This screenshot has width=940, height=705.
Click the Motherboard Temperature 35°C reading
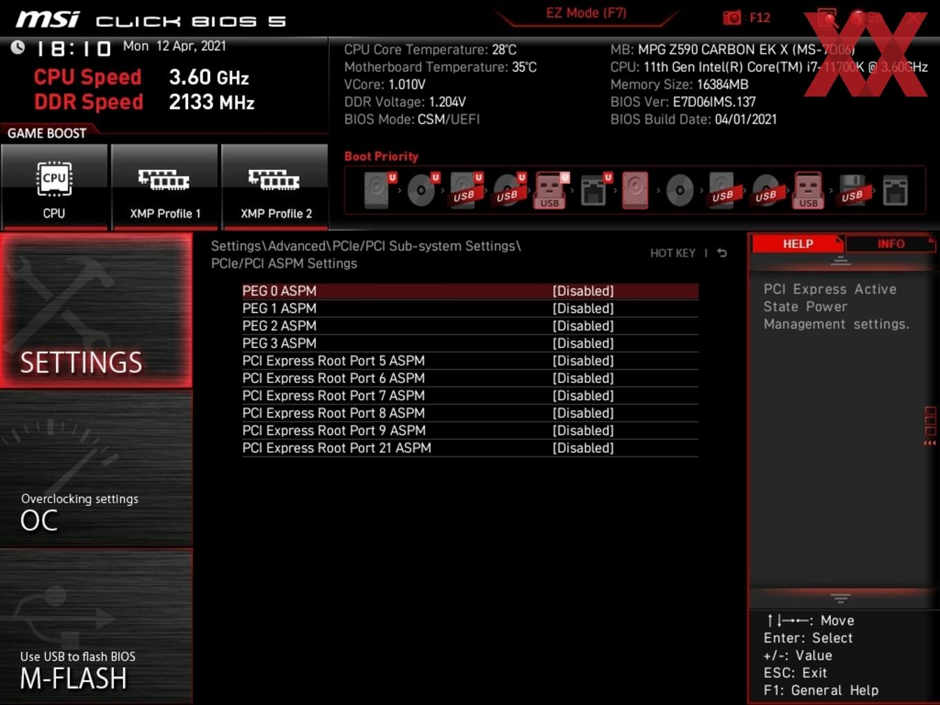tap(440, 67)
